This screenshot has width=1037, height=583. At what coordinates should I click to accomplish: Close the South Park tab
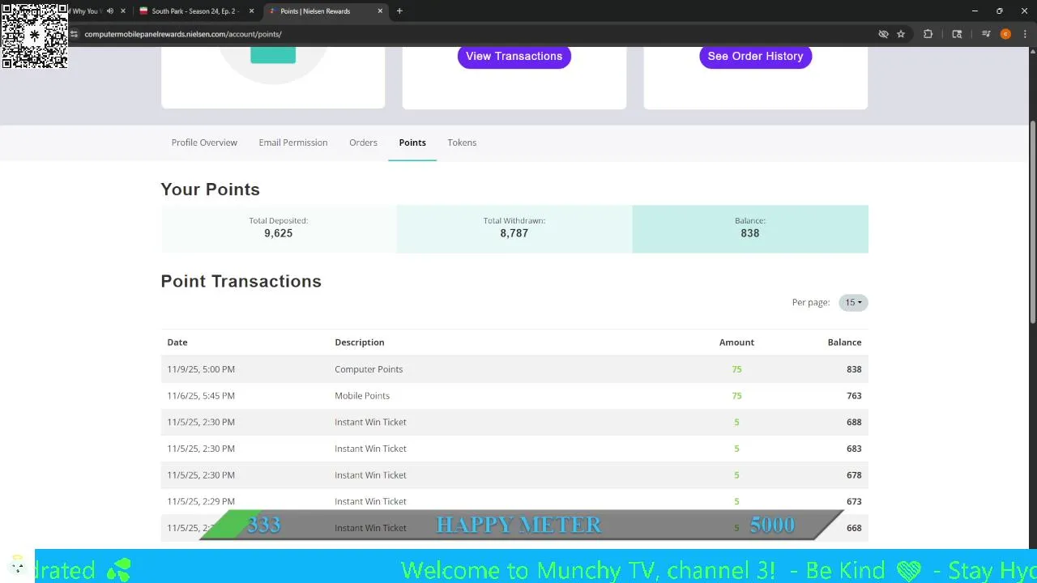(x=252, y=11)
